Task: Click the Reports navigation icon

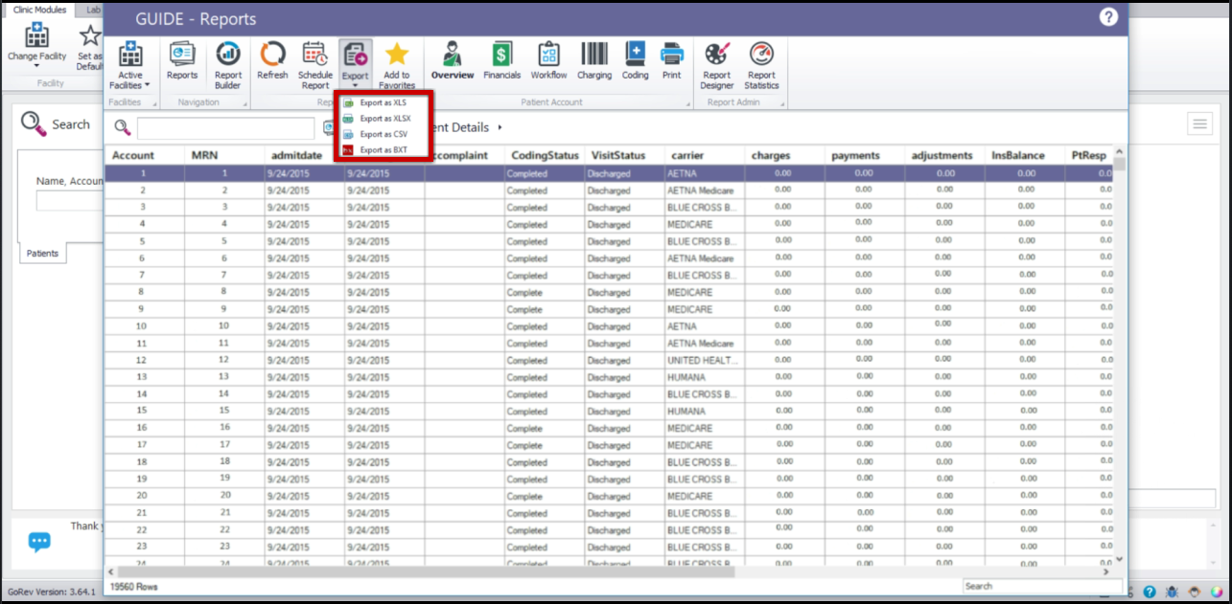Action: 182,61
